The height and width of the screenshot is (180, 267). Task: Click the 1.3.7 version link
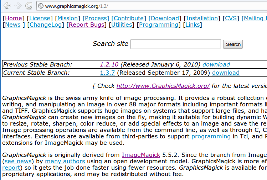(107, 73)
